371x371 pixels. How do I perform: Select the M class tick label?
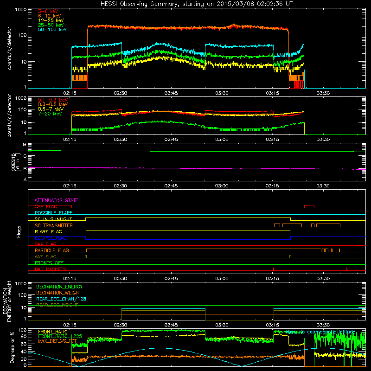pos(25,145)
